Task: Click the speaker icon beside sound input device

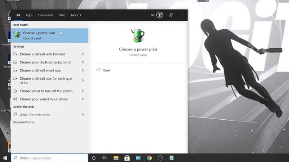Action: click(x=15, y=99)
